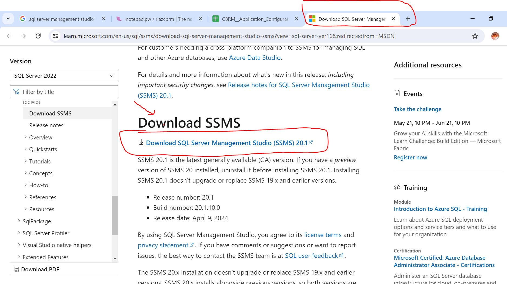The image size is (507, 284).
Task: Open the Chrome profile avatar
Action: 495,36
